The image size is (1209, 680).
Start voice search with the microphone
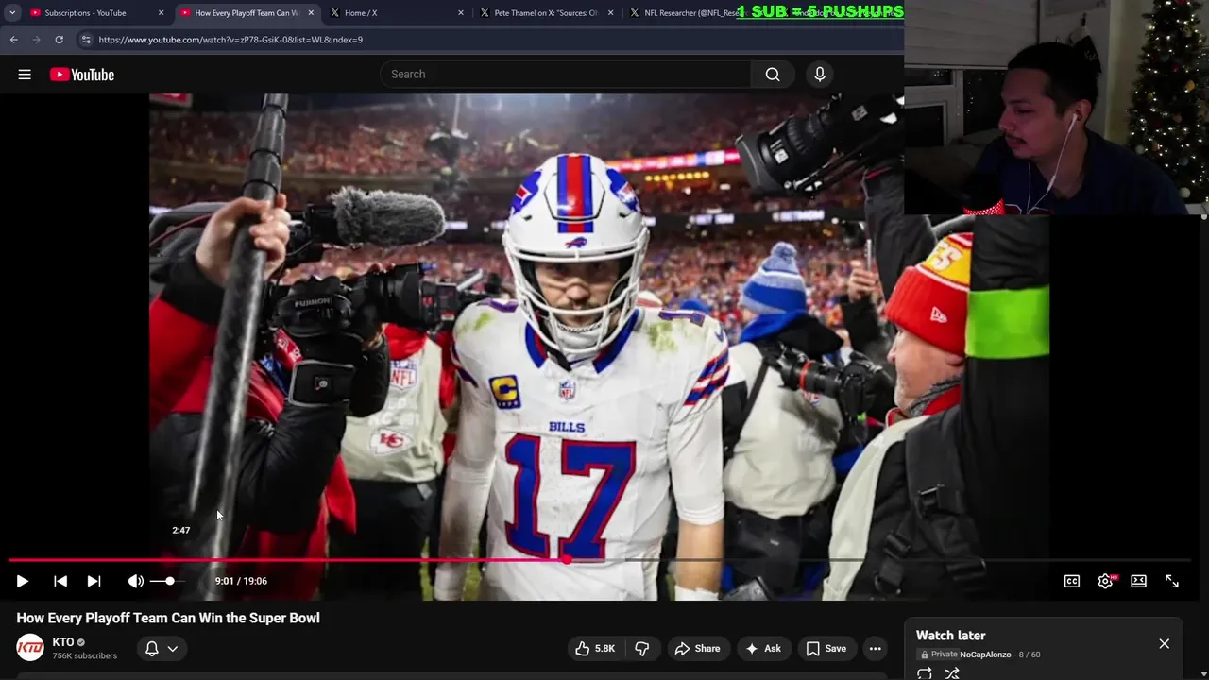tap(820, 75)
